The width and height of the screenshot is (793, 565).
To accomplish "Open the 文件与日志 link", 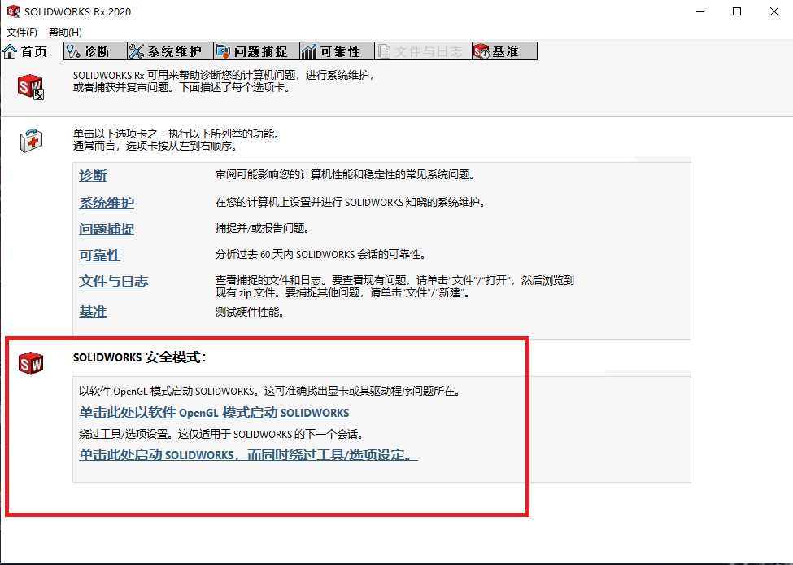I will [114, 281].
